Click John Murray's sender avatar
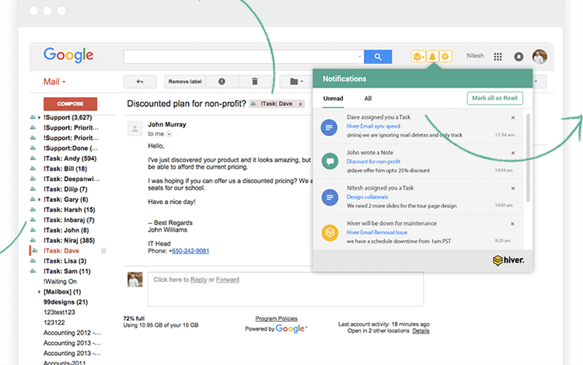 click(135, 128)
